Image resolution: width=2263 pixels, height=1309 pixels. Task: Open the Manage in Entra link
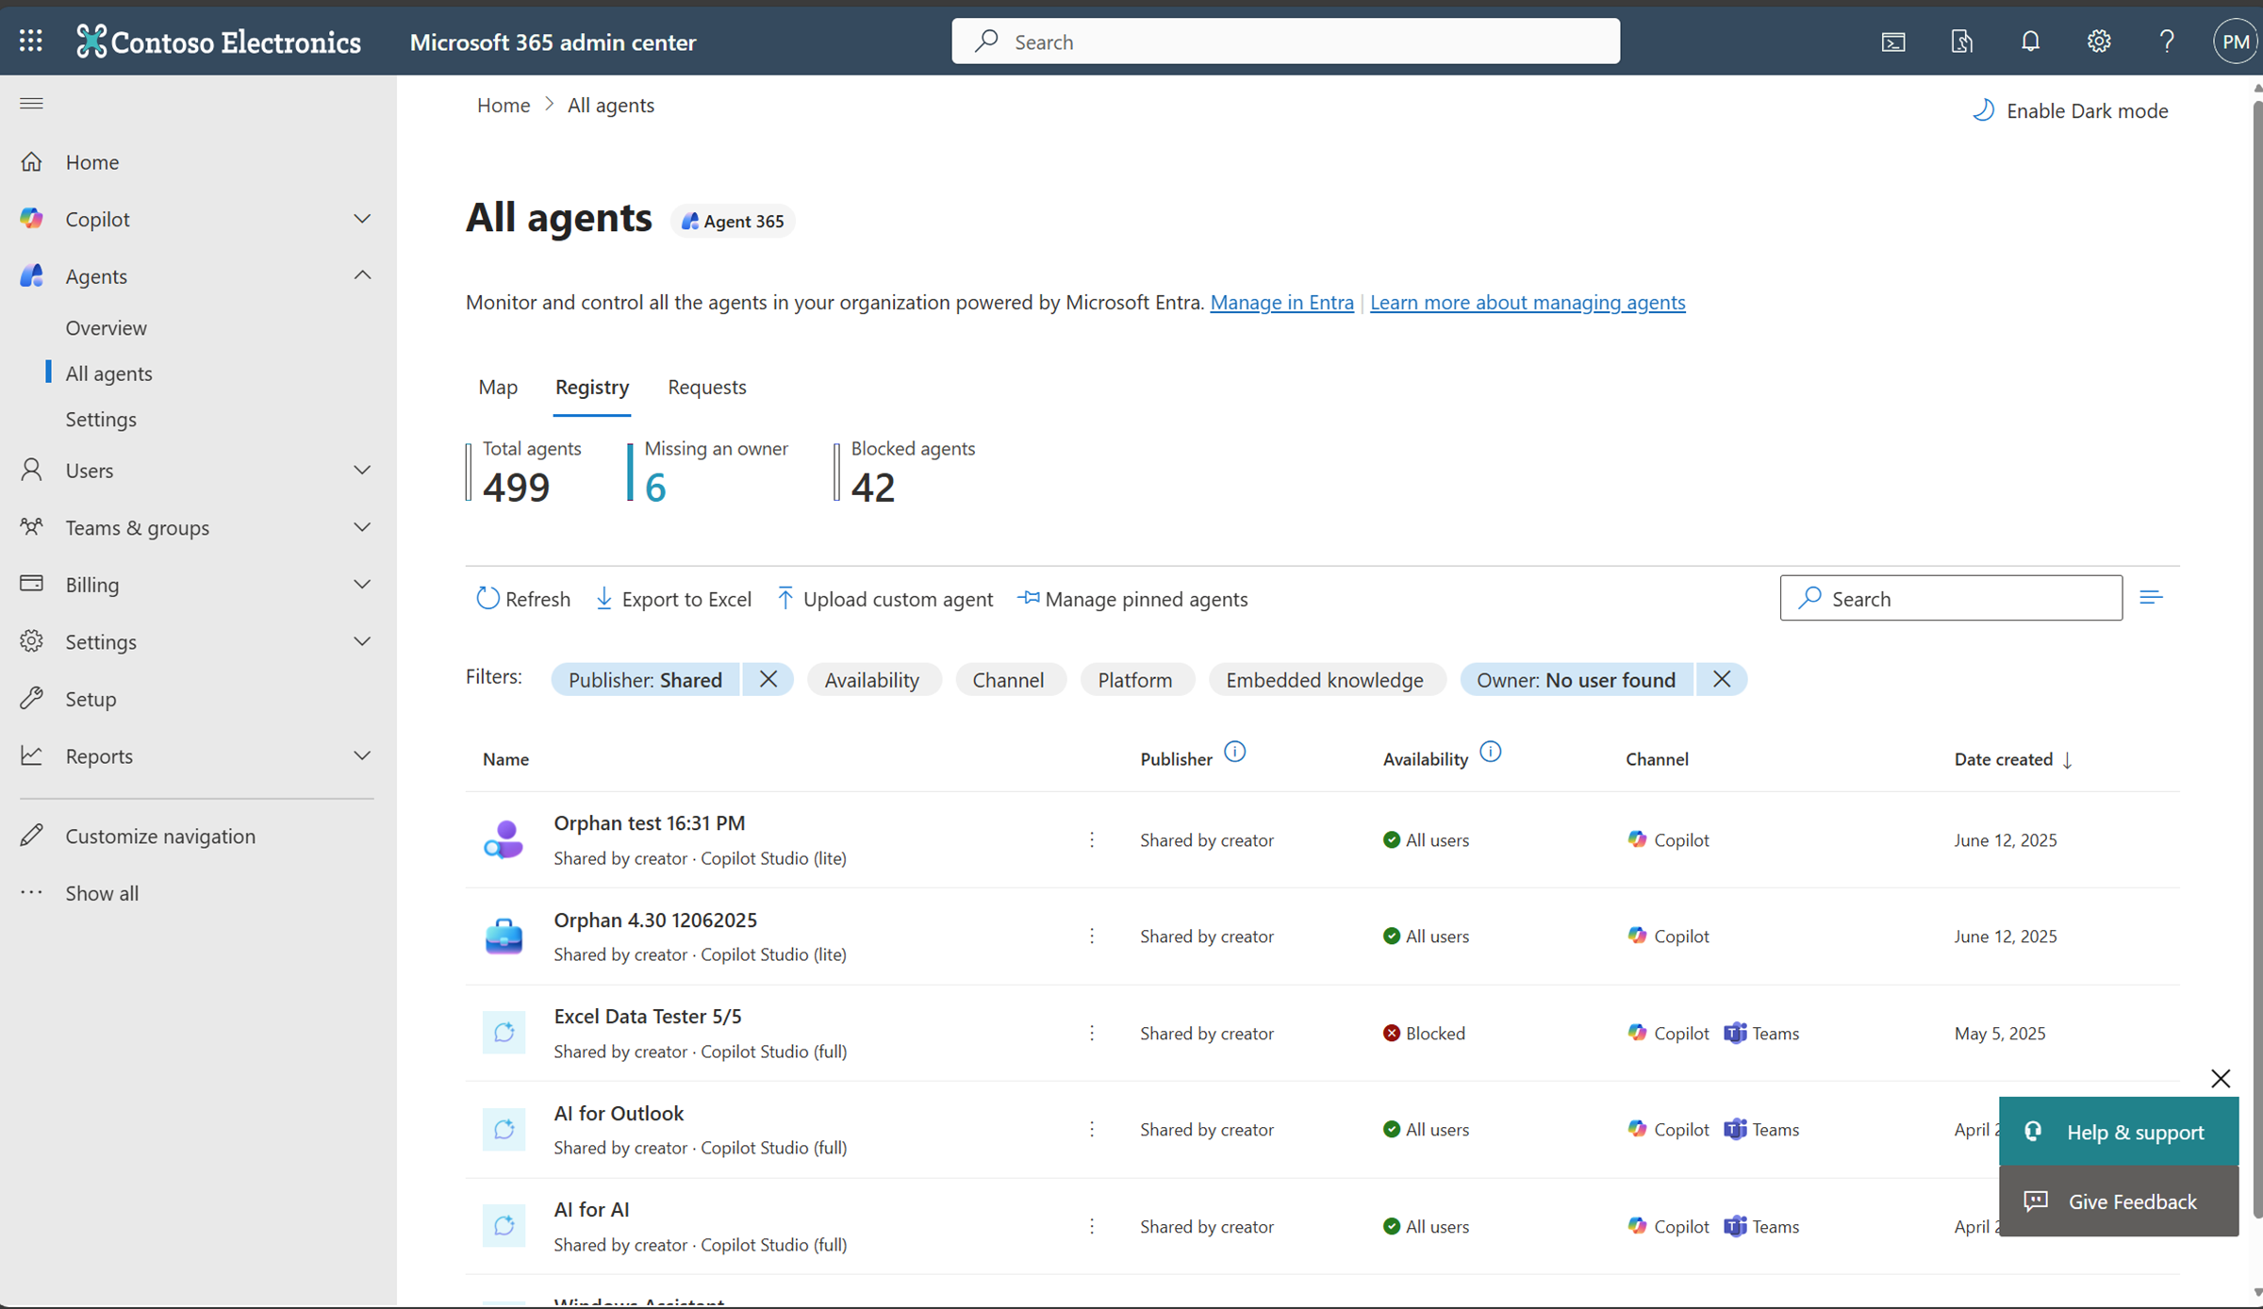pyautogui.click(x=1281, y=303)
